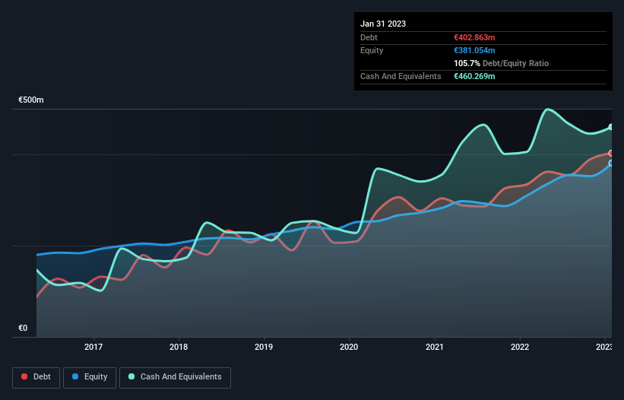Toggle Cash And Equivalents legend button

pyautogui.click(x=175, y=377)
